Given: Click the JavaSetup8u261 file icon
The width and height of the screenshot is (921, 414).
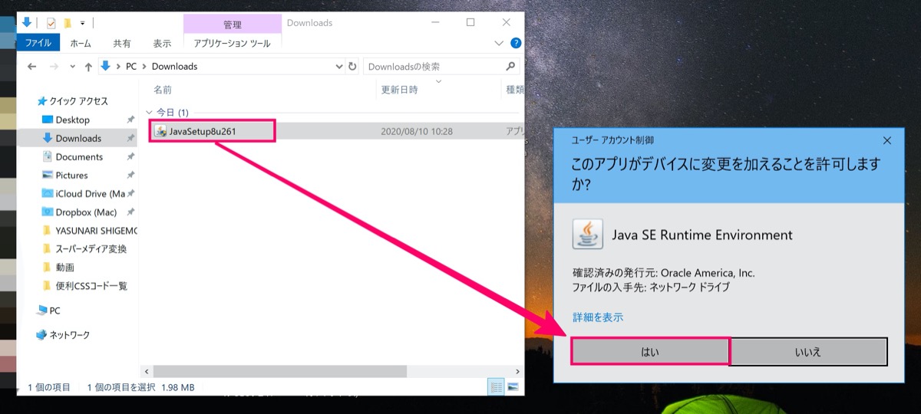Looking at the screenshot, I should (x=160, y=131).
